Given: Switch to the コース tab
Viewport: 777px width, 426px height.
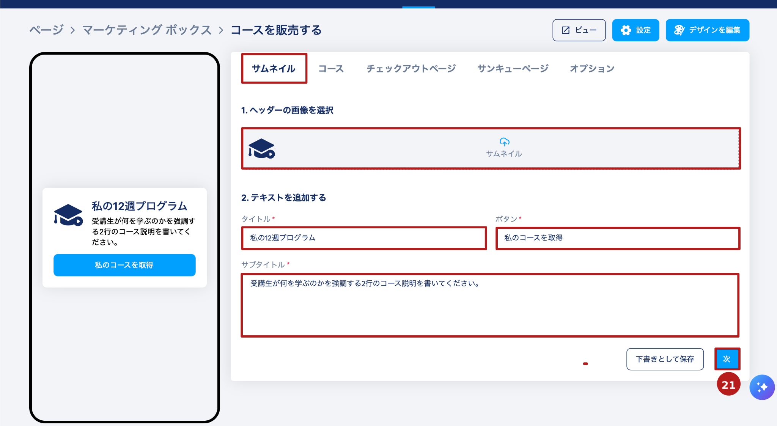Looking at the screenshot, I should coord(331,69).
